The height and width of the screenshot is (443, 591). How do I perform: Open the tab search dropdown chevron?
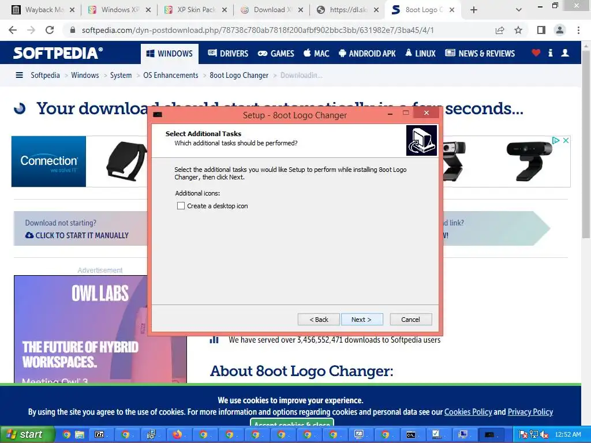tap(519, 10)
